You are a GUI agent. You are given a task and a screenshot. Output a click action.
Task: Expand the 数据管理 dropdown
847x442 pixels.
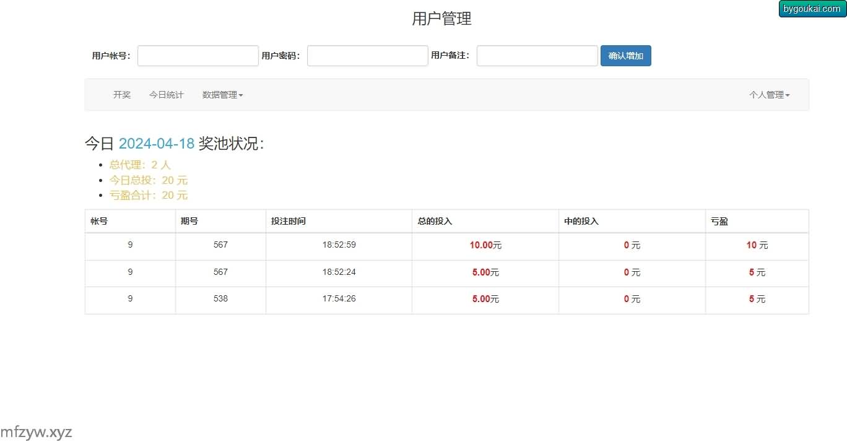pyautogui.click(x=222, y=95)
